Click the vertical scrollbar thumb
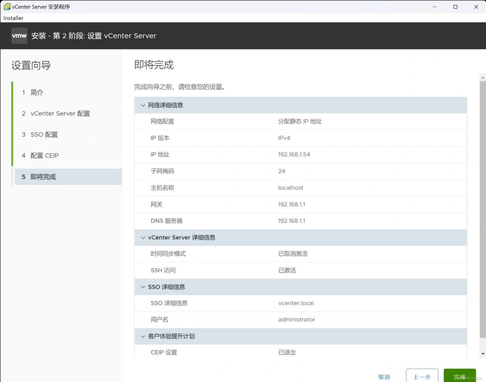The width and height of the screenshot is (486, 382). coord(483,210)
